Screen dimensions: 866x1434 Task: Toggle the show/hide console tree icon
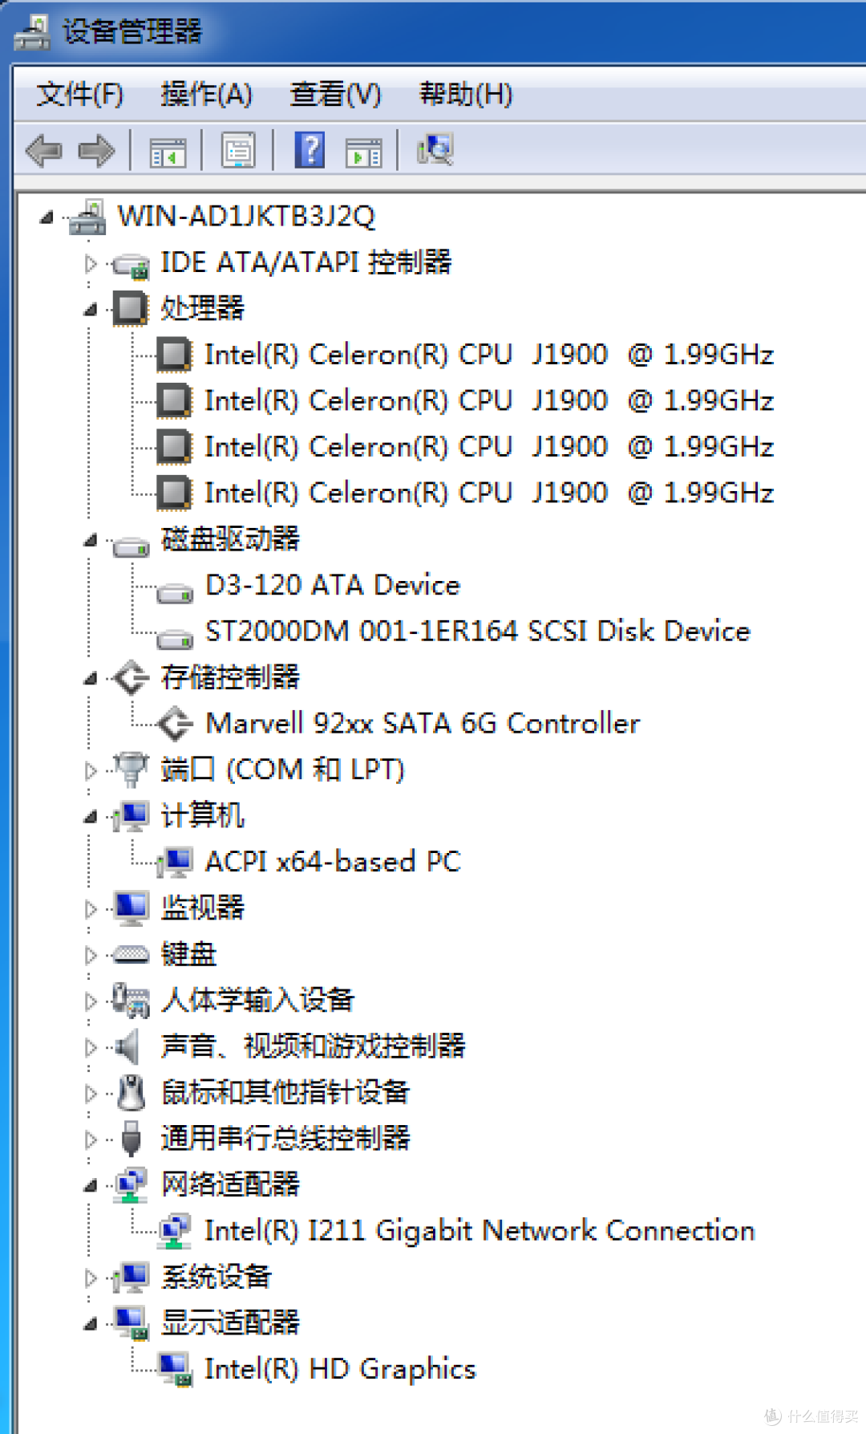point(168,151)
